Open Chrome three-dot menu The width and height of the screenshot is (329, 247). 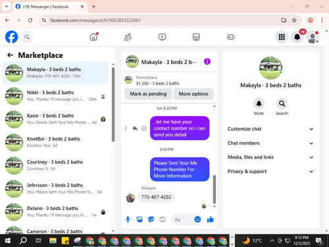(322, 20)
